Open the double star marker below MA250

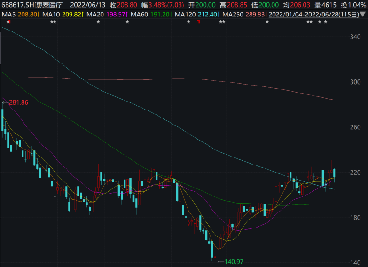tap(222, 22)
